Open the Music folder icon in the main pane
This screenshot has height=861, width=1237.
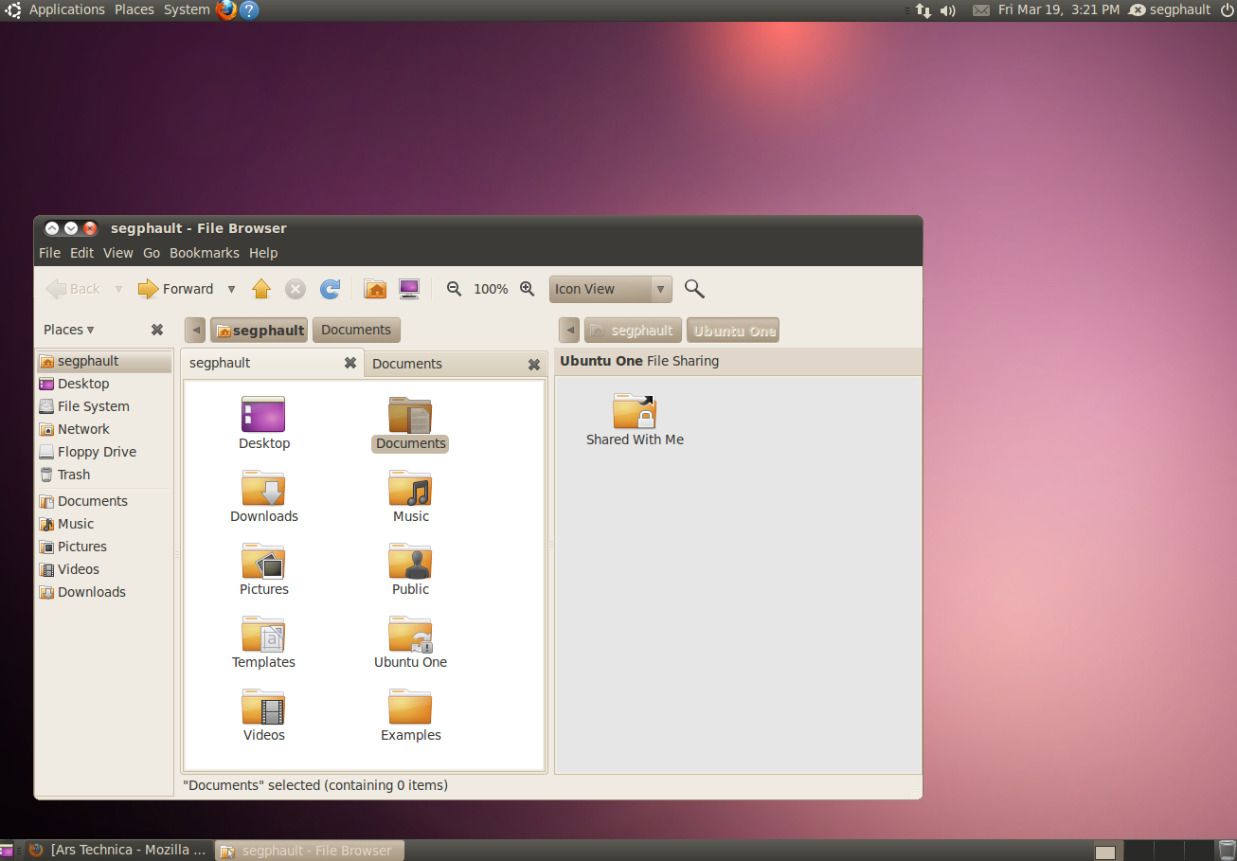pyautogui.click(x=410, y=487)
